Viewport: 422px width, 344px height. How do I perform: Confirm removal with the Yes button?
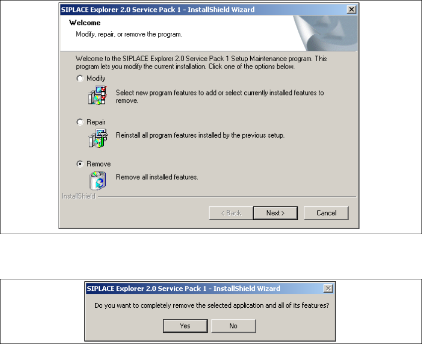(x=185, y=326)
